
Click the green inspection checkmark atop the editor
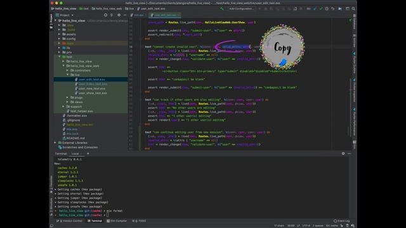(x=350, y=20)
